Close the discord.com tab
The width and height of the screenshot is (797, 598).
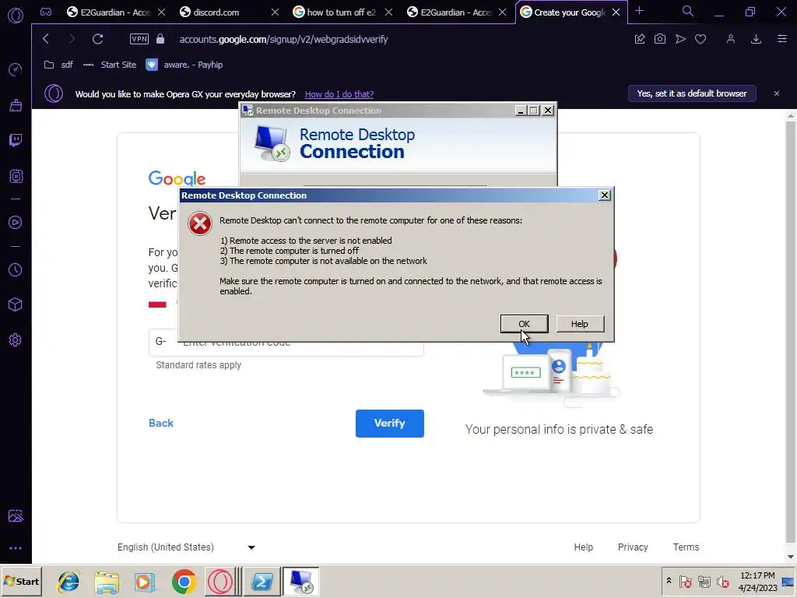[x=275, y=12]
